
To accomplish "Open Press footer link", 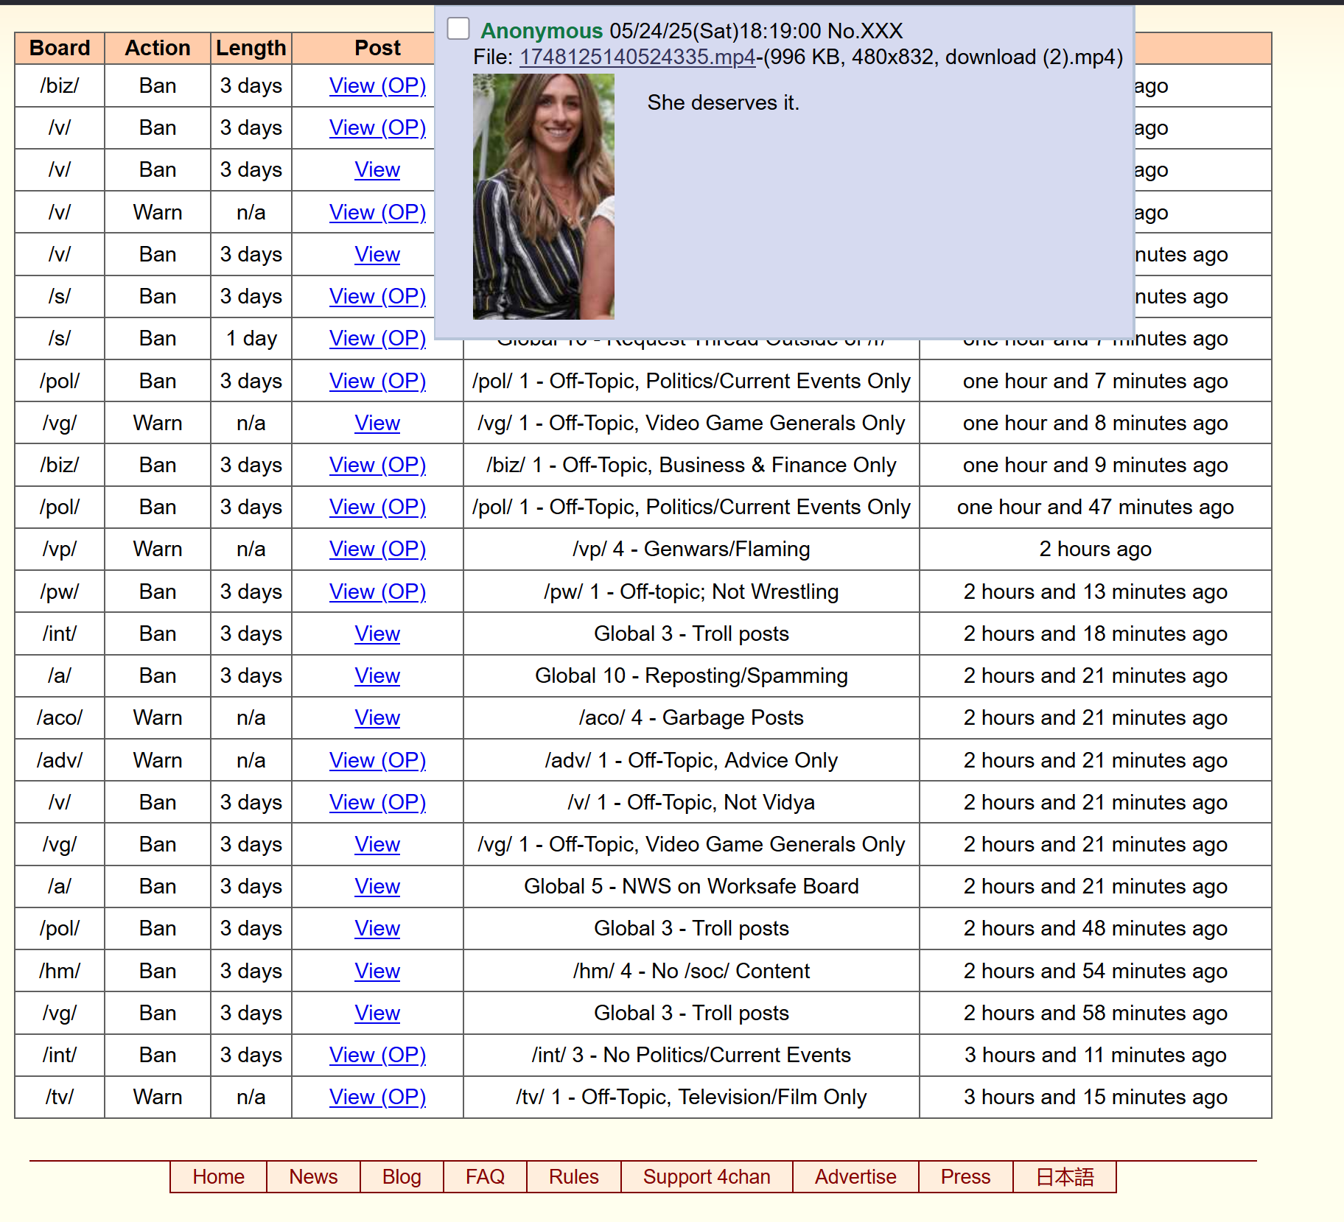I will coord(965,1176).
